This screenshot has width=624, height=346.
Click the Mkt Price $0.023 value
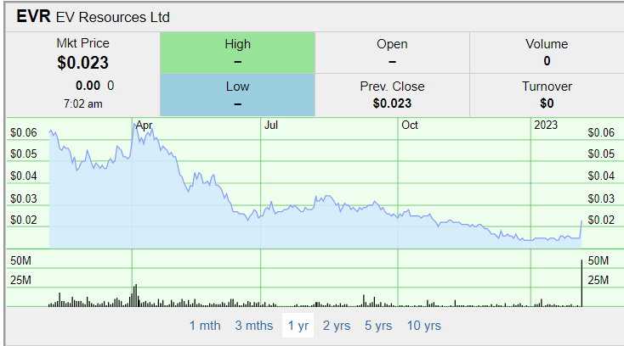pos(82,63)
